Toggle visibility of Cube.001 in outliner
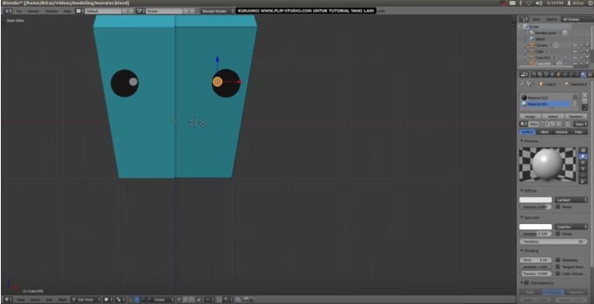The image size is (594, 304). (x=575, y=58)
